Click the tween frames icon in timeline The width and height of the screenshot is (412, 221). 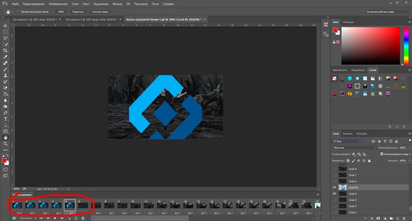69,218
